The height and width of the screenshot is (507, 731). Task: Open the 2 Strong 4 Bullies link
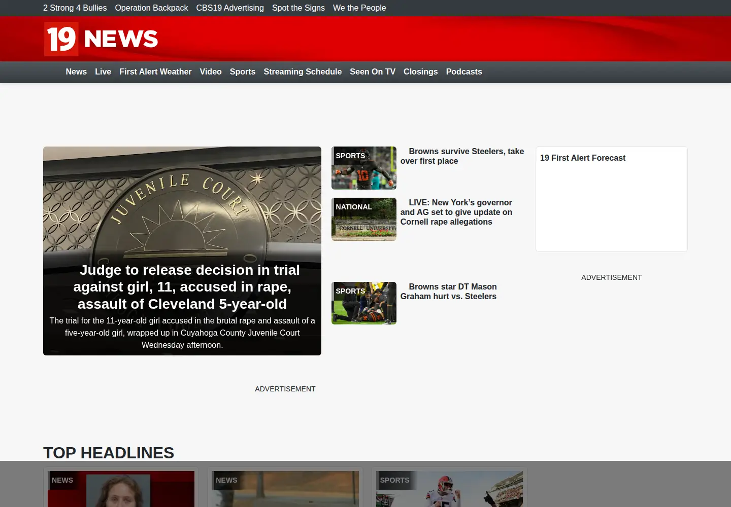[x=75, y=8]
